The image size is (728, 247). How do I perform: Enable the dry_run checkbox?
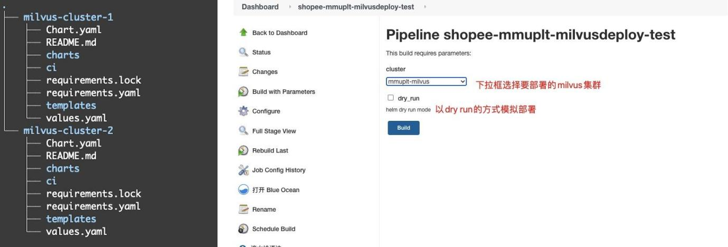tap(391, 98)
